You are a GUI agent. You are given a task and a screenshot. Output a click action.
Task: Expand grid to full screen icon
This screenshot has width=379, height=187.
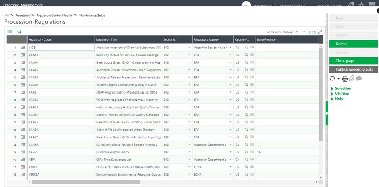click(320, 32)
